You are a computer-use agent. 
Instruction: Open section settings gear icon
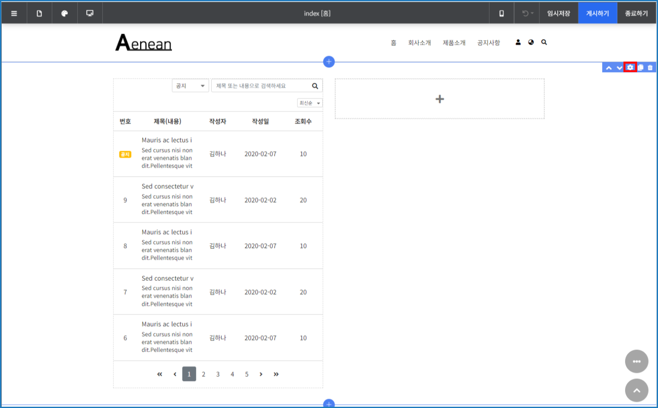[x=630, y=67]
